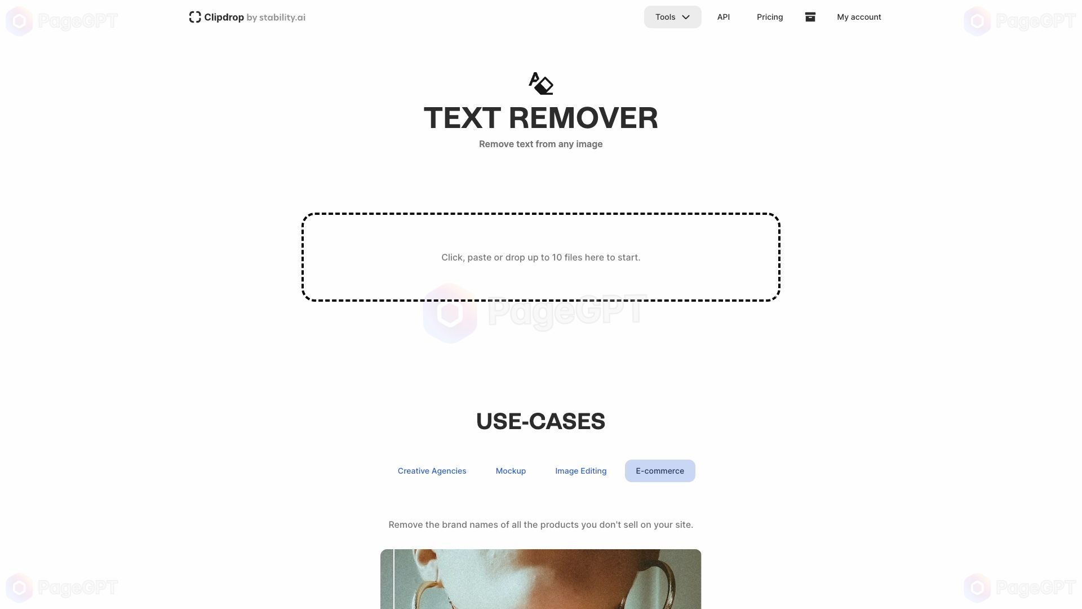Expand Tools chevron in navigation bar
The height and width of the screenshot is (609, 1082).
coord(685,16)
